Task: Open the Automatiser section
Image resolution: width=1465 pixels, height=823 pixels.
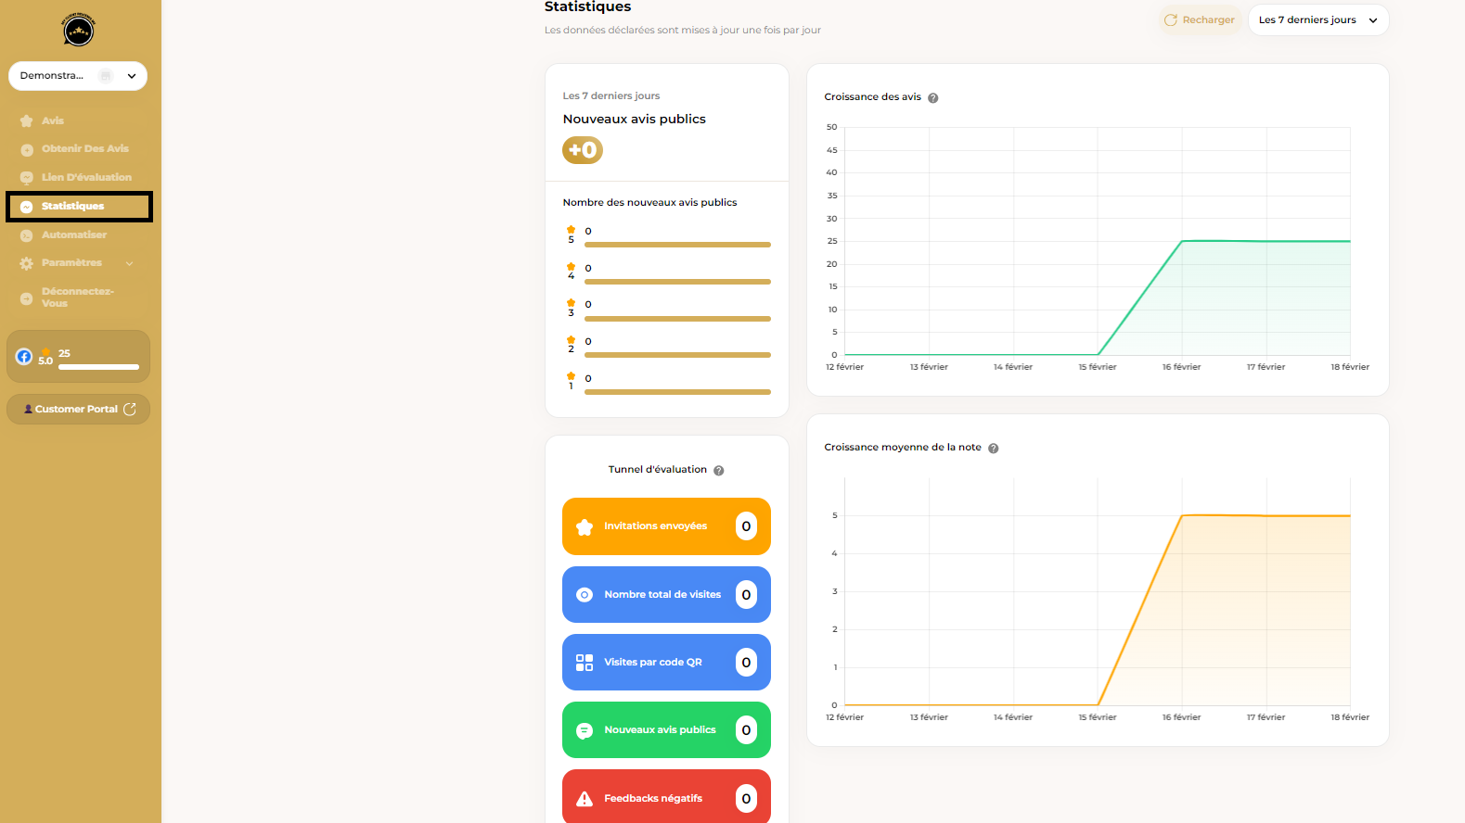Action: tap(74, 234)
